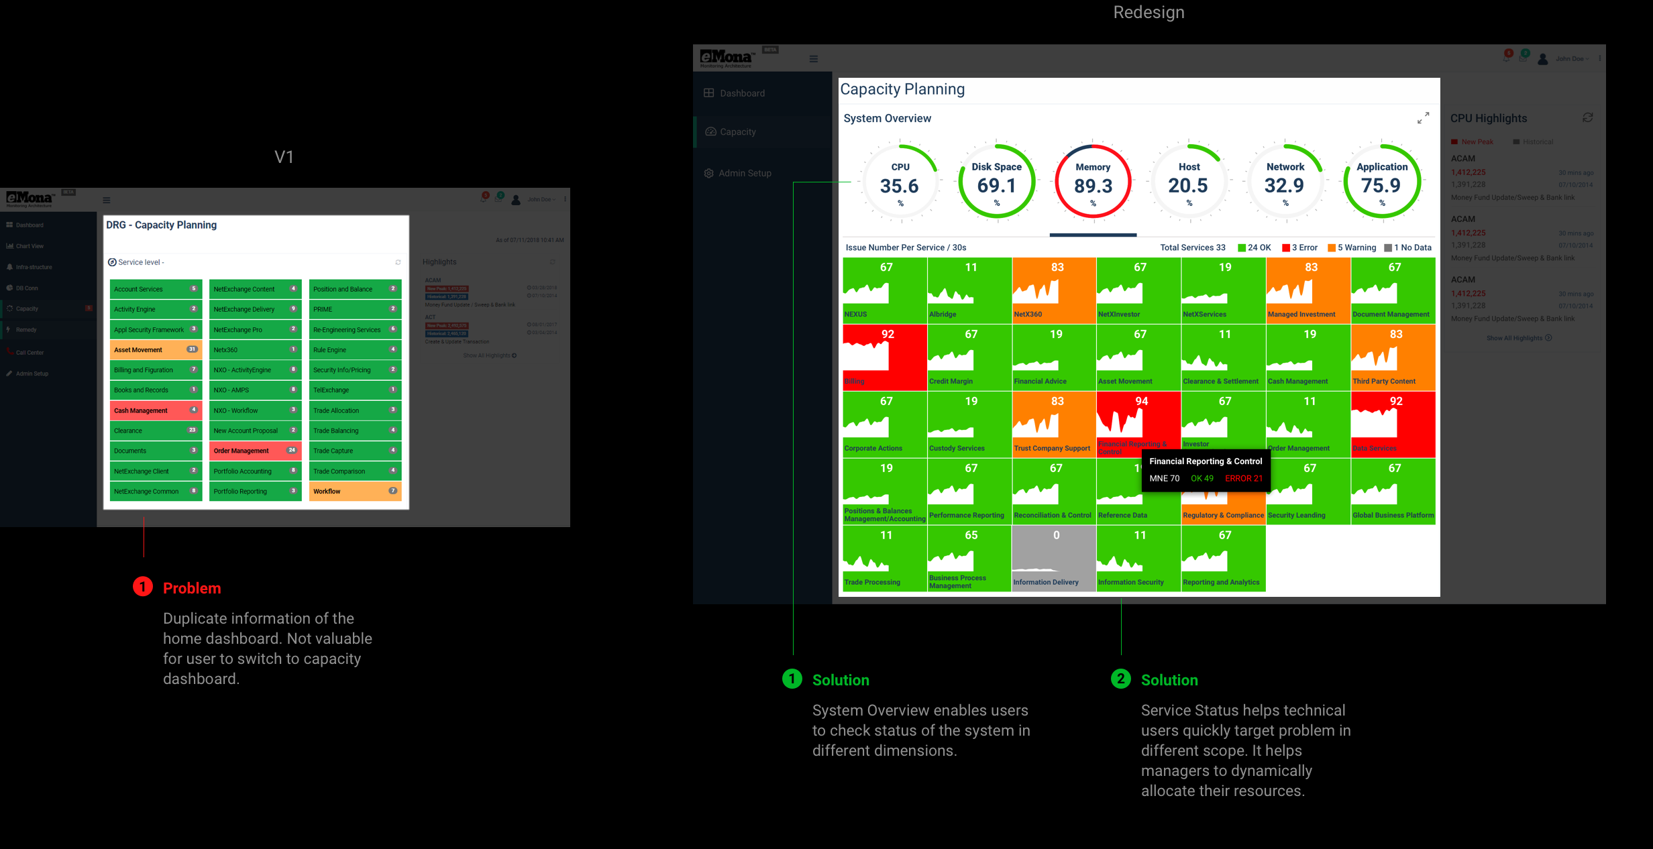Open mail inbox icon in Redesign header
Image resolution: width=1653 pixels, height=849 pixels.
(1523, 58)
